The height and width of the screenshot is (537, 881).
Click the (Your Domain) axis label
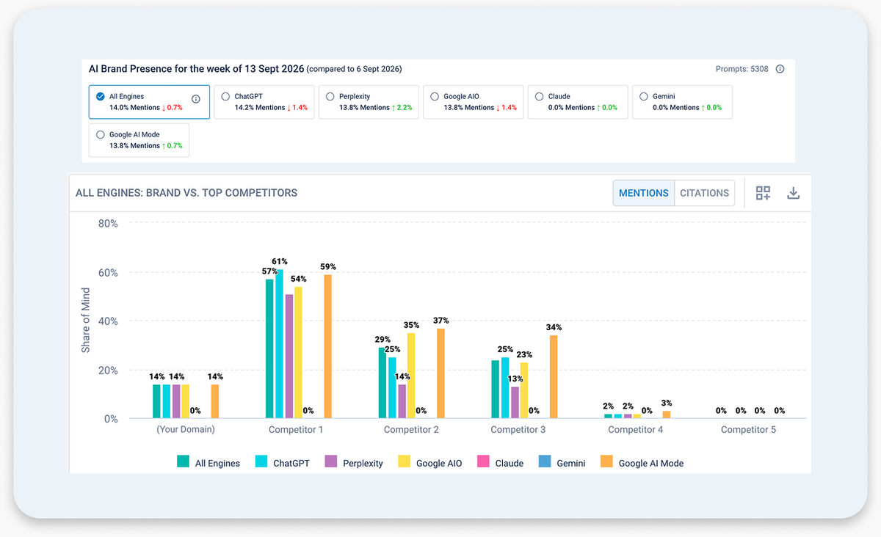point(186,429)
